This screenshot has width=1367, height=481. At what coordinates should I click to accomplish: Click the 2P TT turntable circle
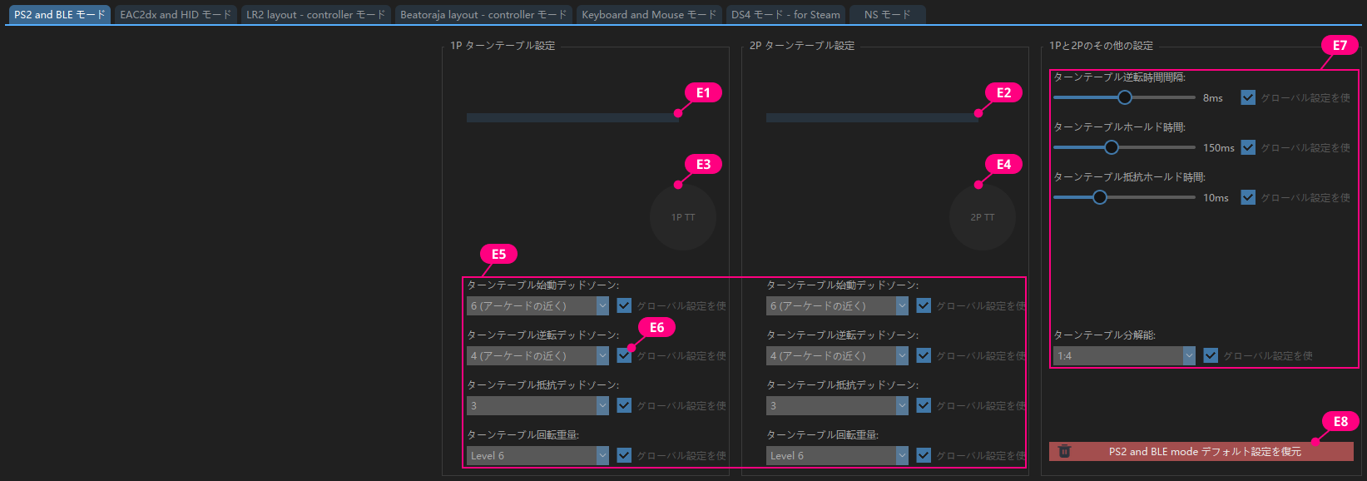click(982, 217)
